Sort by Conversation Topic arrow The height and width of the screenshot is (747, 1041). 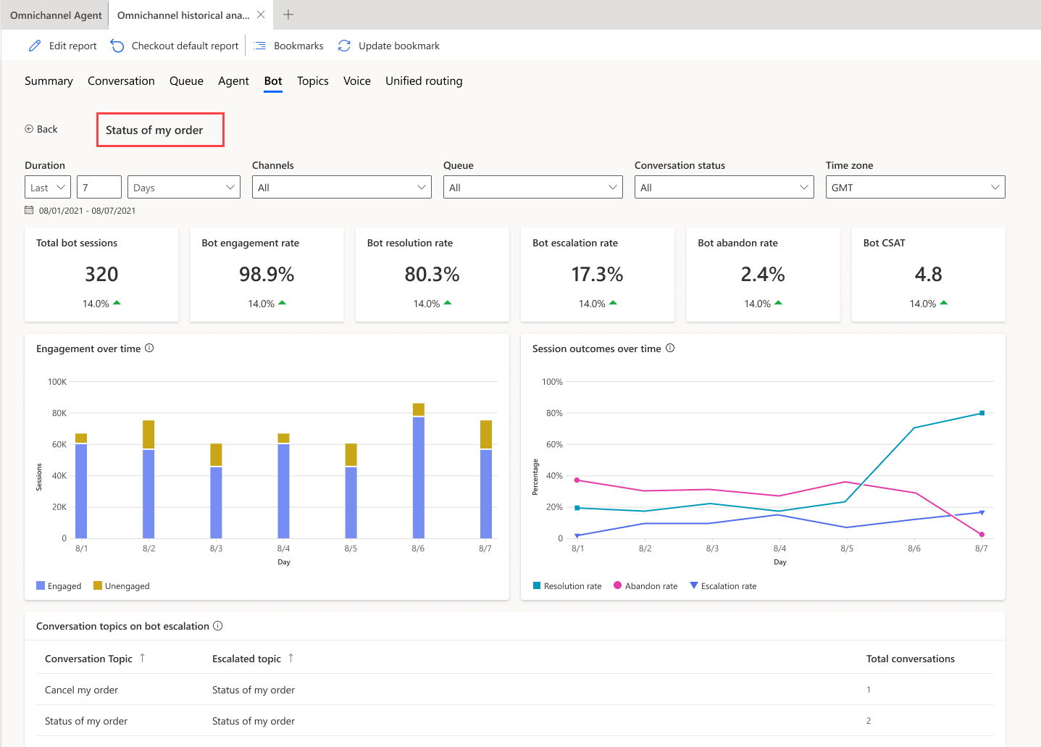click(x=143, y=658)
